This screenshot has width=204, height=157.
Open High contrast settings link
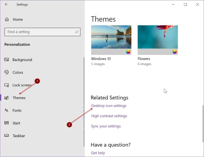(x=109, y=116)
